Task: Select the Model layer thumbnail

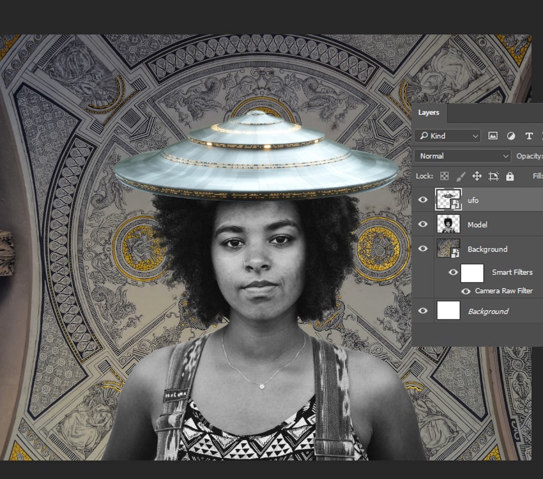Action: tap(448, 224)
